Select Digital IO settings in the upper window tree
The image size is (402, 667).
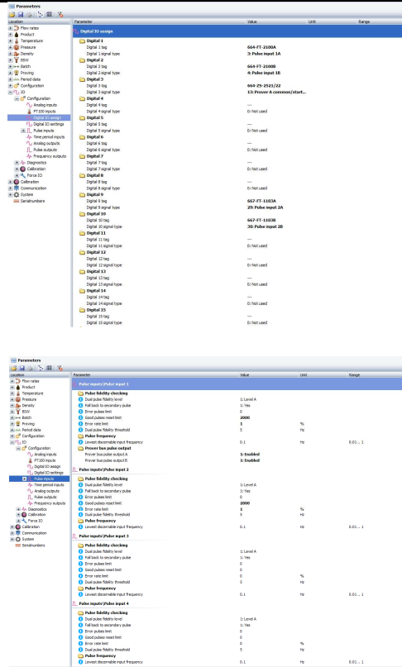click(49, 124)
